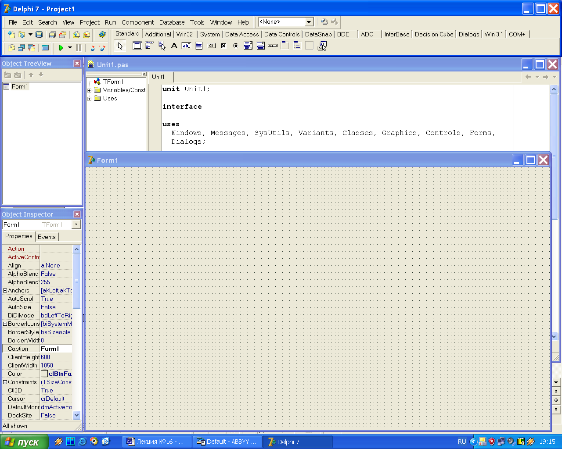Image resolution: width=562 pixels, height=449 pixels.
Task: Switch to Лекция №16 taskbar button
Action: [x=158, y=442]
